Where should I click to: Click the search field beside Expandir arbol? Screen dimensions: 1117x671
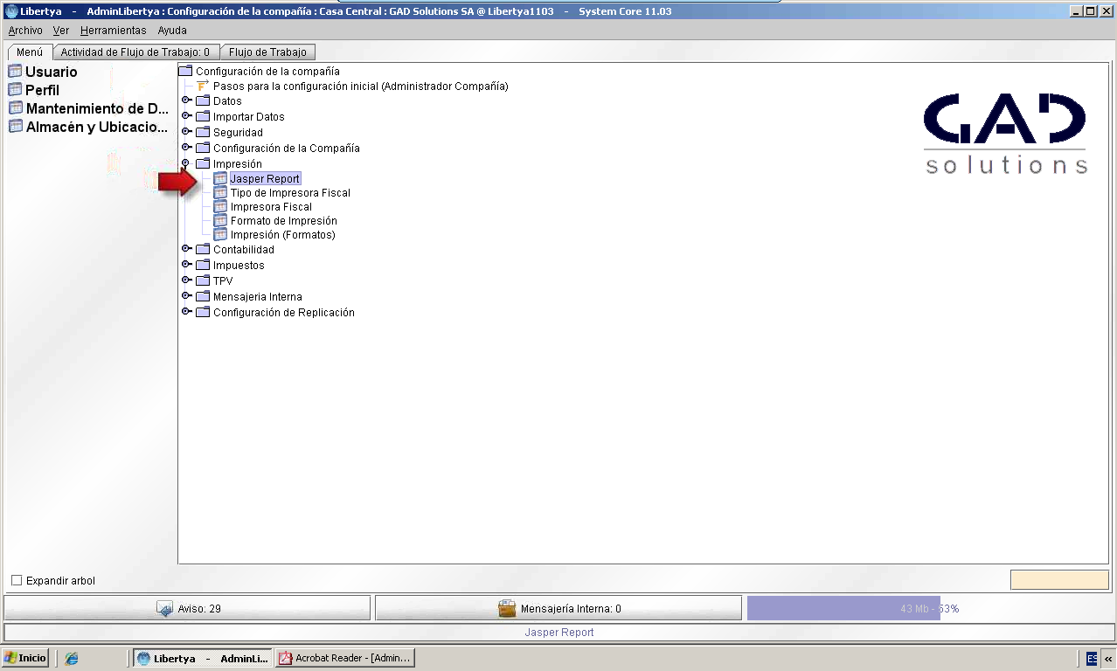tap(1059, 580)
